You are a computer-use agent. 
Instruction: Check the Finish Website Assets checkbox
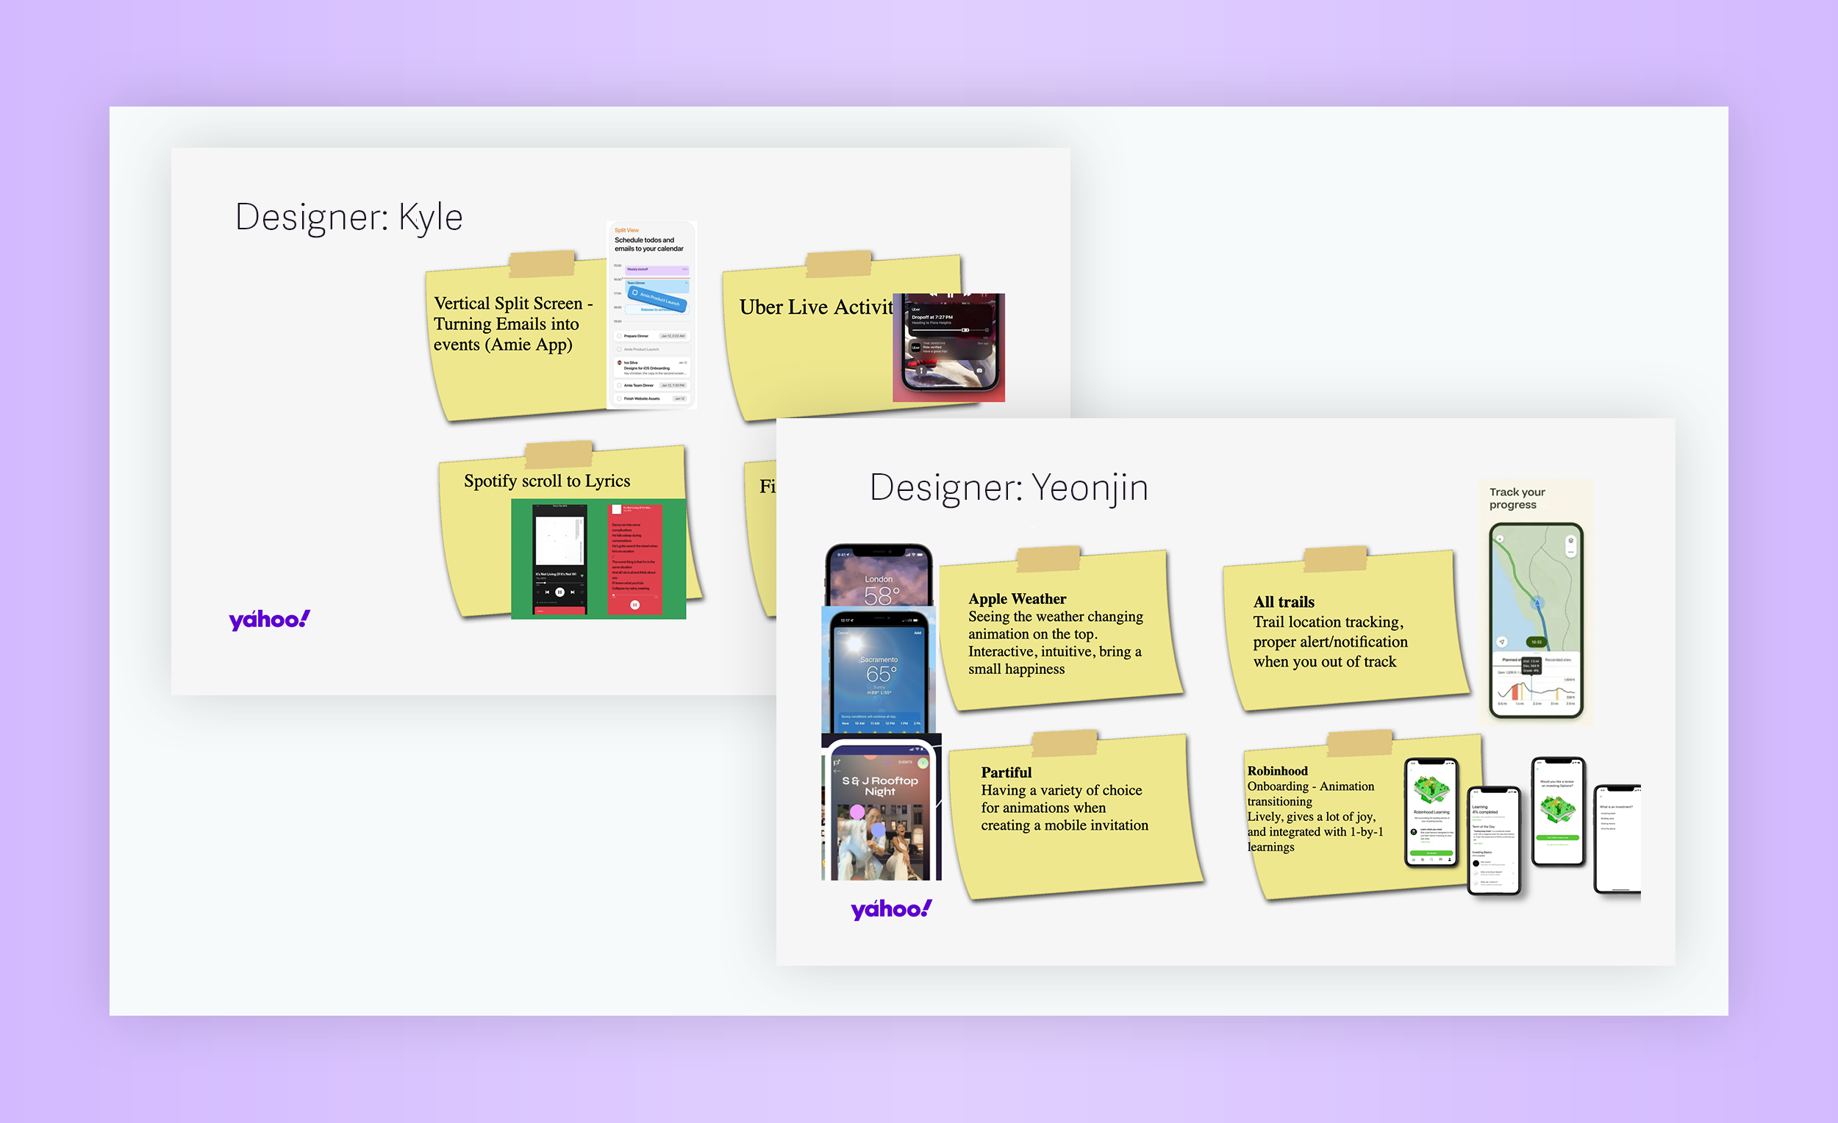tap(619, 399)
